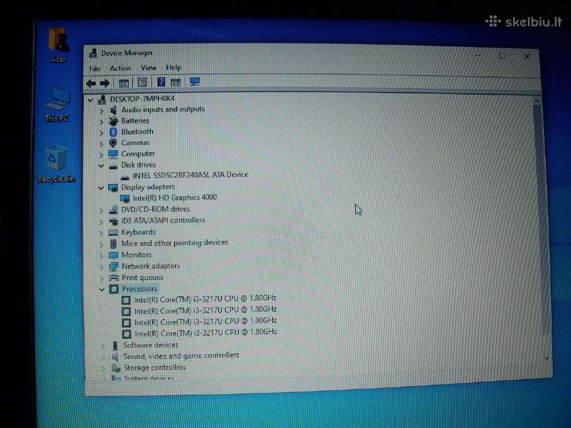This screenshot has width=571, height=428.
Task: Click the Keyboards category icon
Action: 113,233
